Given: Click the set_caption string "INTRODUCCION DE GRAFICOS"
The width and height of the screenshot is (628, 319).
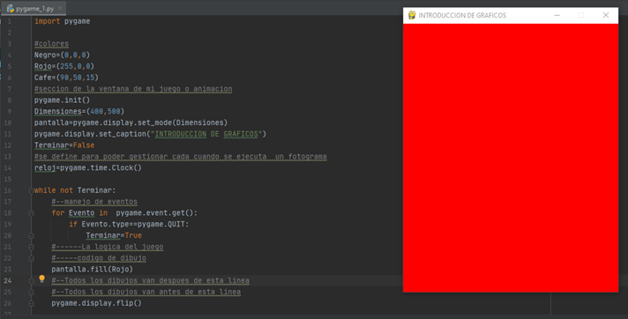Looking at the screenshot, I should [206, 134].
